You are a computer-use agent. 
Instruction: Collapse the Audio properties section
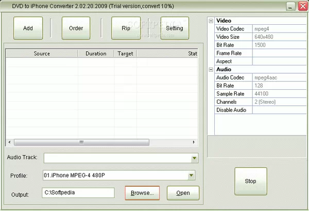tap(211, 69)
